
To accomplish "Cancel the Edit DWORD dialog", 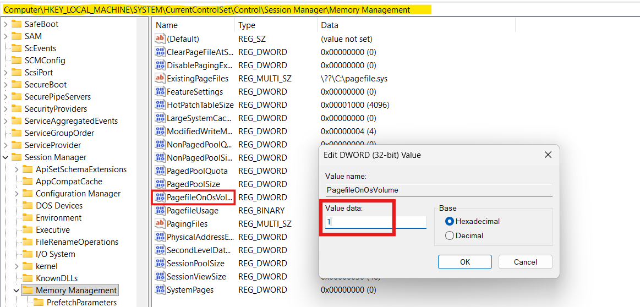I will click(x=526, y=262).
